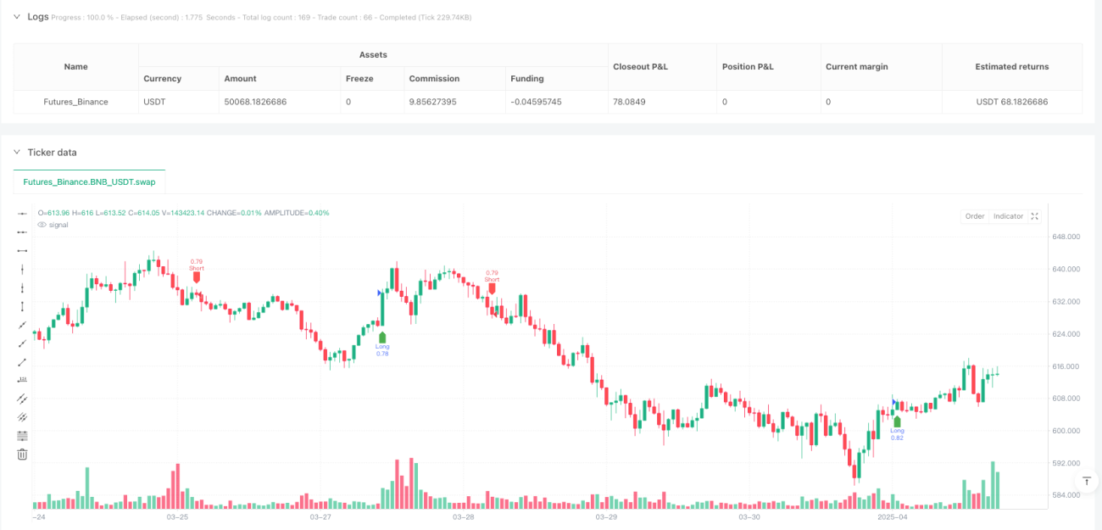The height and width of the screenshot is (530, 1102).
Task: Select the parallel lines channel tool
Action: (23, 399)
